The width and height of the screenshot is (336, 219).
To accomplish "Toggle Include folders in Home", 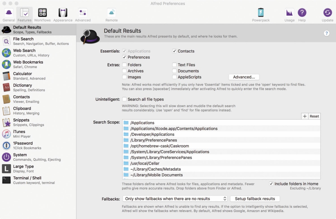I will tap(271, 184).
